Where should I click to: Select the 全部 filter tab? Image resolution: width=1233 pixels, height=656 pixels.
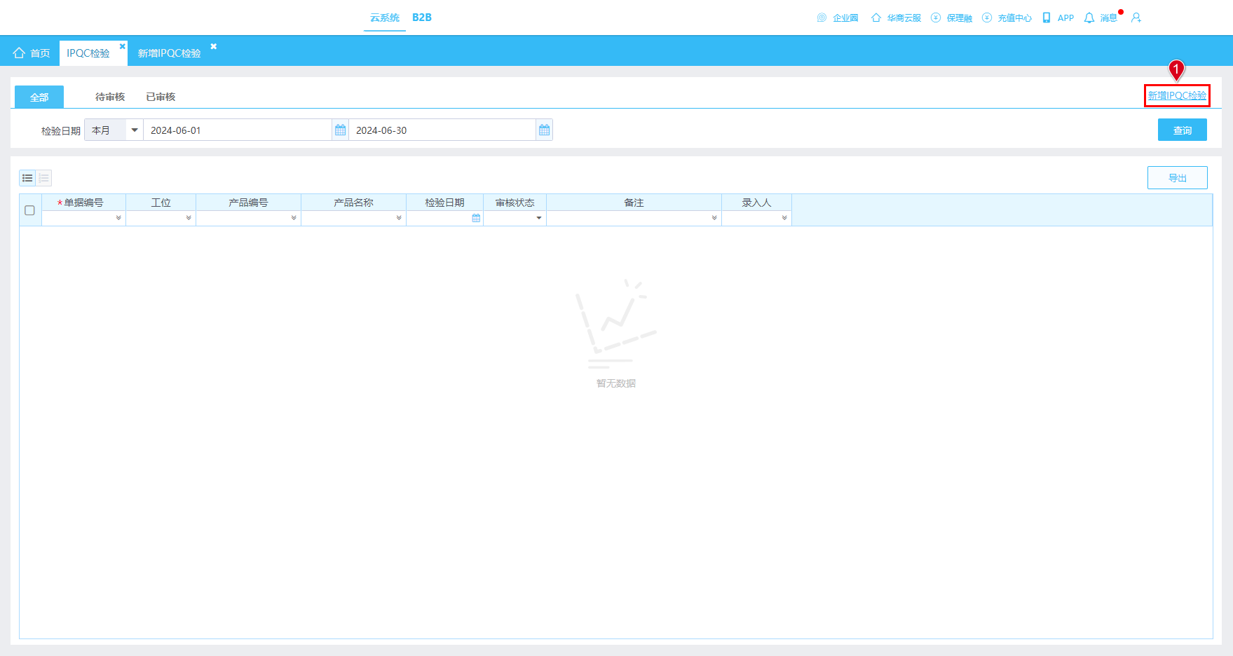click(x=39, y=97)
